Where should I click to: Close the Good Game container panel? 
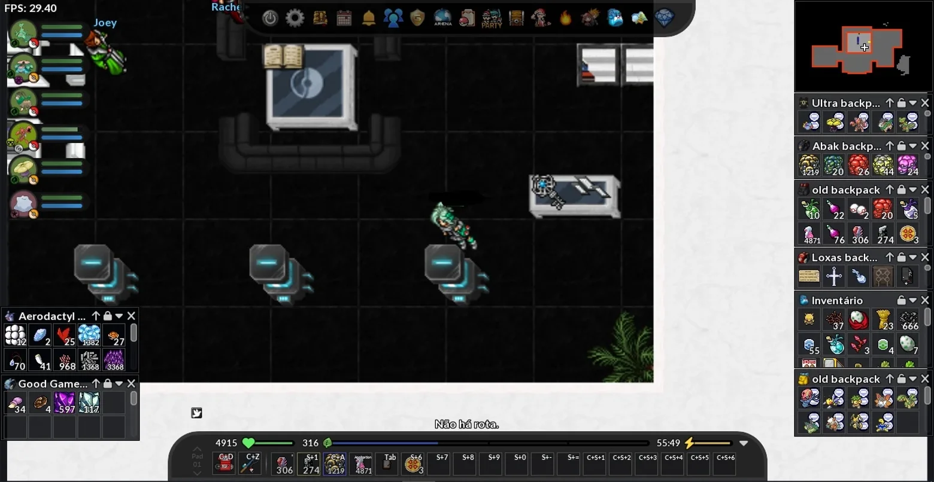click(131, 383)
